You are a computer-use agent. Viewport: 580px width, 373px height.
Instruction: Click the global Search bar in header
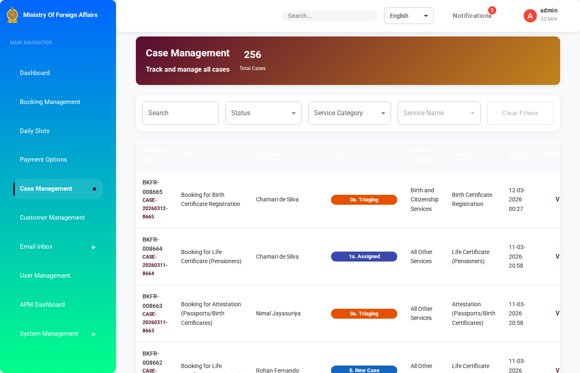point(329,16)
